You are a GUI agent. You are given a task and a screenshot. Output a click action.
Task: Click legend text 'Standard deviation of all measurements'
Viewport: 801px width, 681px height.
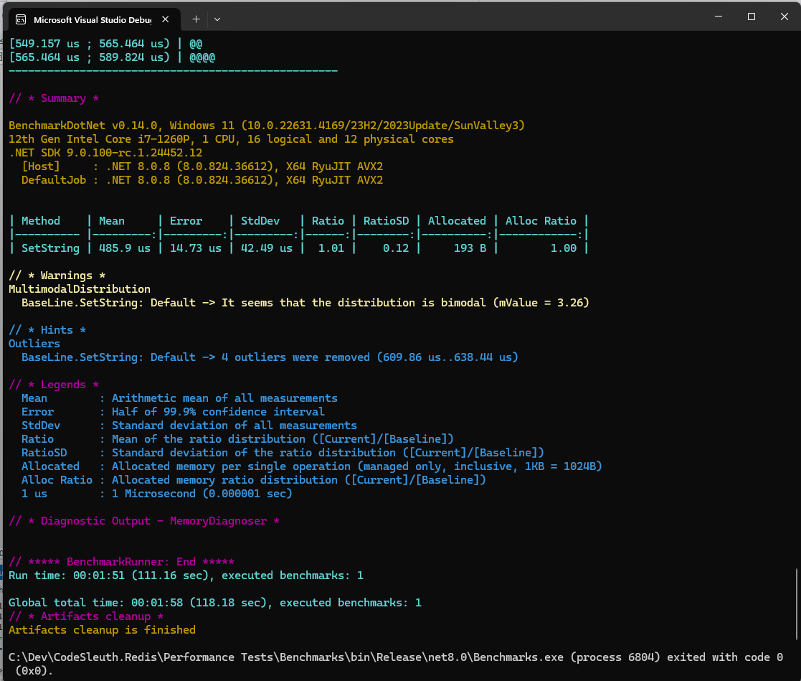click(234, 426)
